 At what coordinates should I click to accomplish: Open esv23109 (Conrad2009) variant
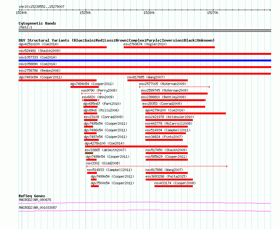click(x=104, y=117)
